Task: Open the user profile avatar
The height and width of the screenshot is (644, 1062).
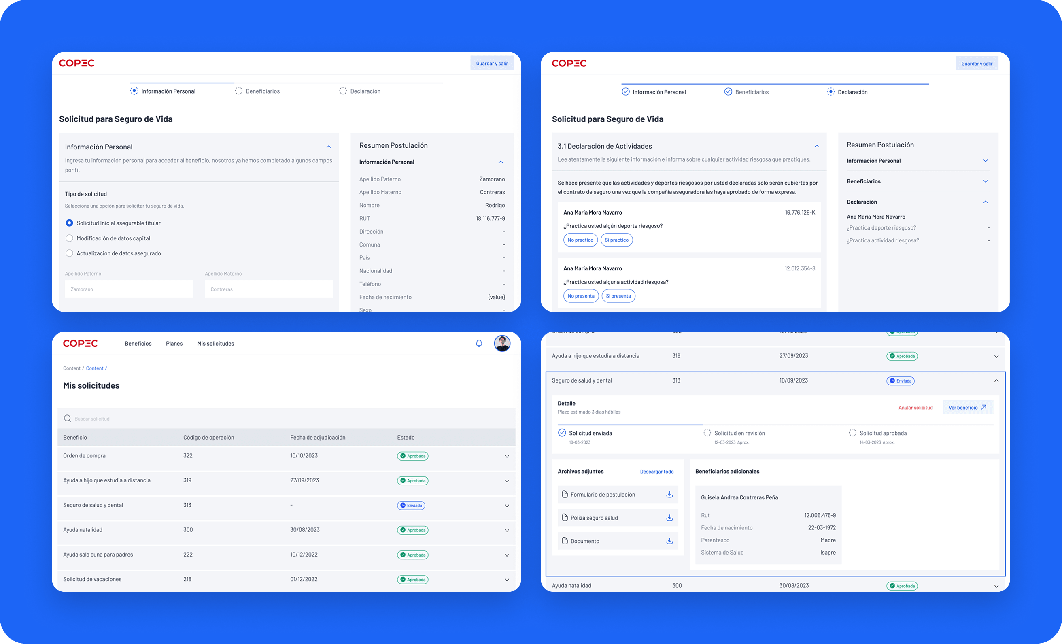Action: click(502, 344)
